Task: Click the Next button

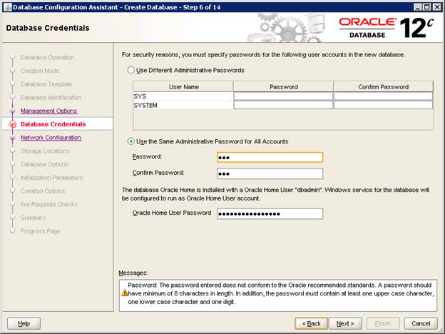Action: [346, 323]
